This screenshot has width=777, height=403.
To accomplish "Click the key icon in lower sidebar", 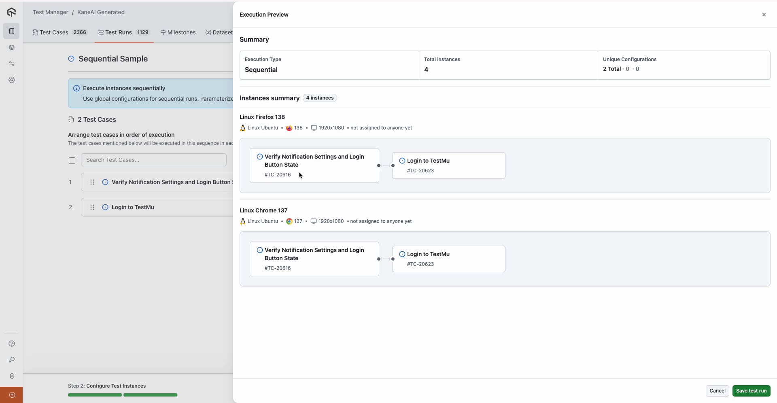I will (x=11, y=360).
